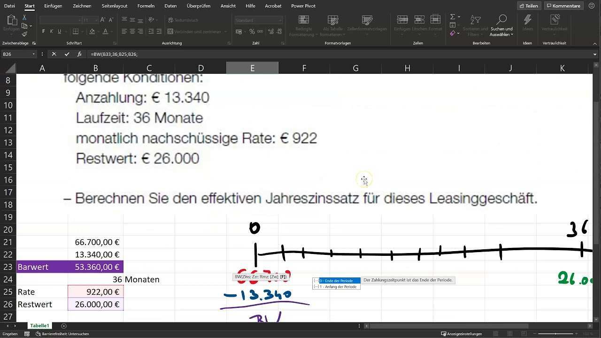Click the Suchen und Auswählen magnifier icon
The image size is (601, 338).
click(x=501, y=20)
